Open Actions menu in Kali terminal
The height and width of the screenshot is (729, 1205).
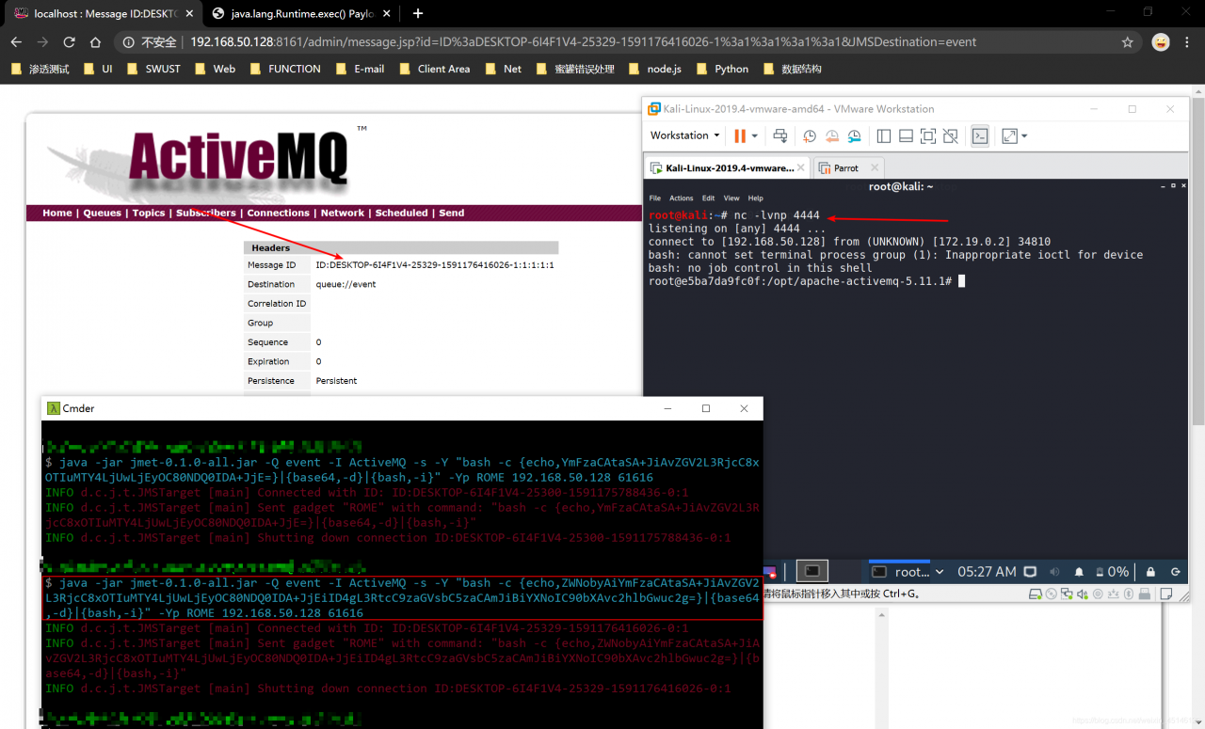(682, 198)
